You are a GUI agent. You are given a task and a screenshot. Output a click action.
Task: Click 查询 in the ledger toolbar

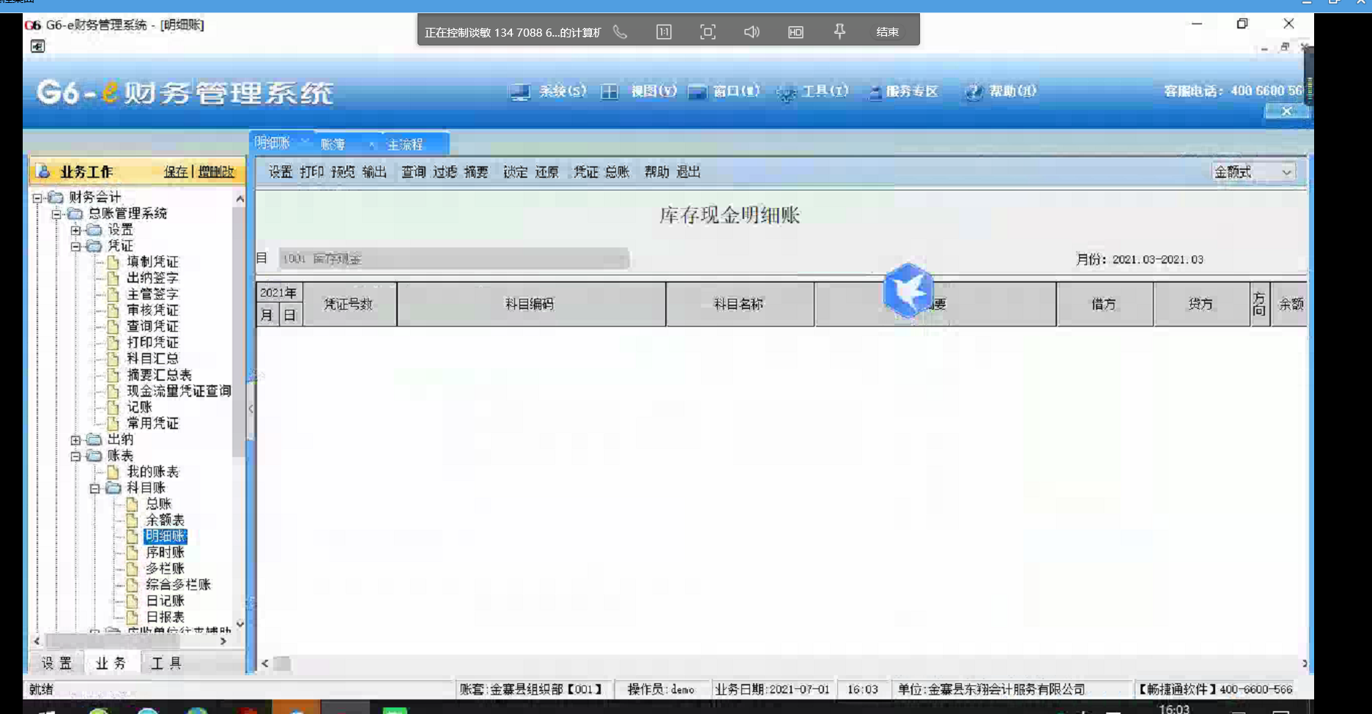pyautogui.click(x=414, y=172)
